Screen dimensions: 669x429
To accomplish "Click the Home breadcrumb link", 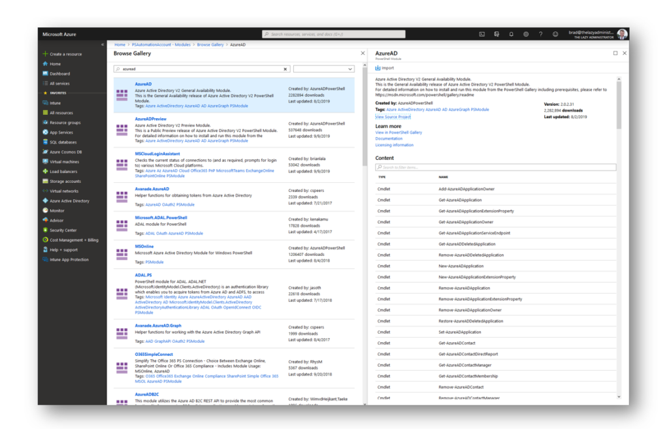I will coord(120,45).
